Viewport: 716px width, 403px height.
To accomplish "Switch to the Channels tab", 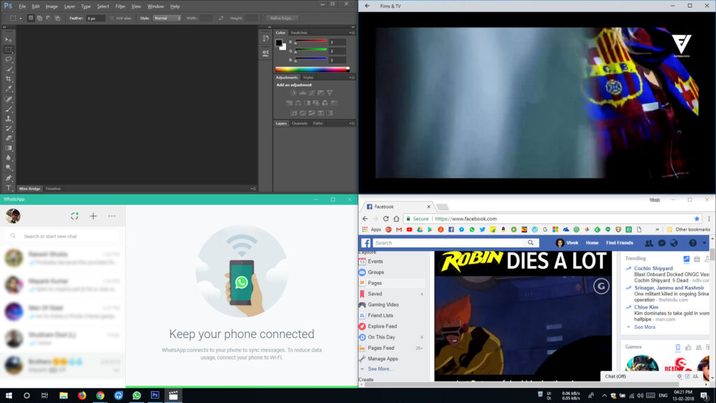I will 299,123.
